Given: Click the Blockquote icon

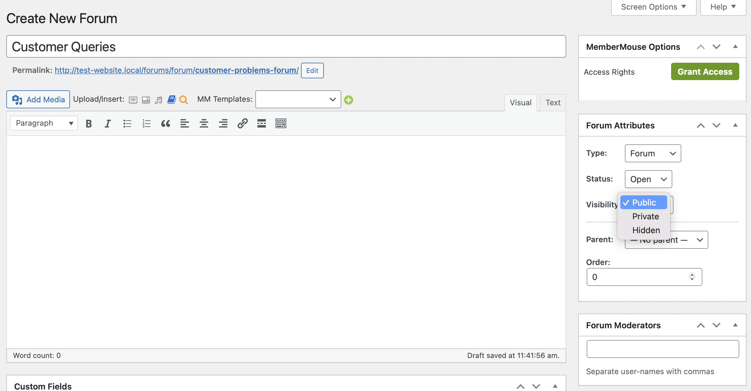Looking at the screenshot, I should pos(166,123).
